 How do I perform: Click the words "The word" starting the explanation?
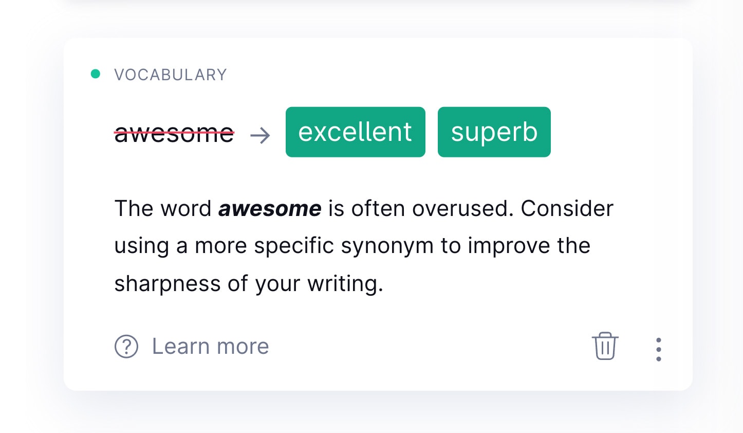[x=163, y=209]
